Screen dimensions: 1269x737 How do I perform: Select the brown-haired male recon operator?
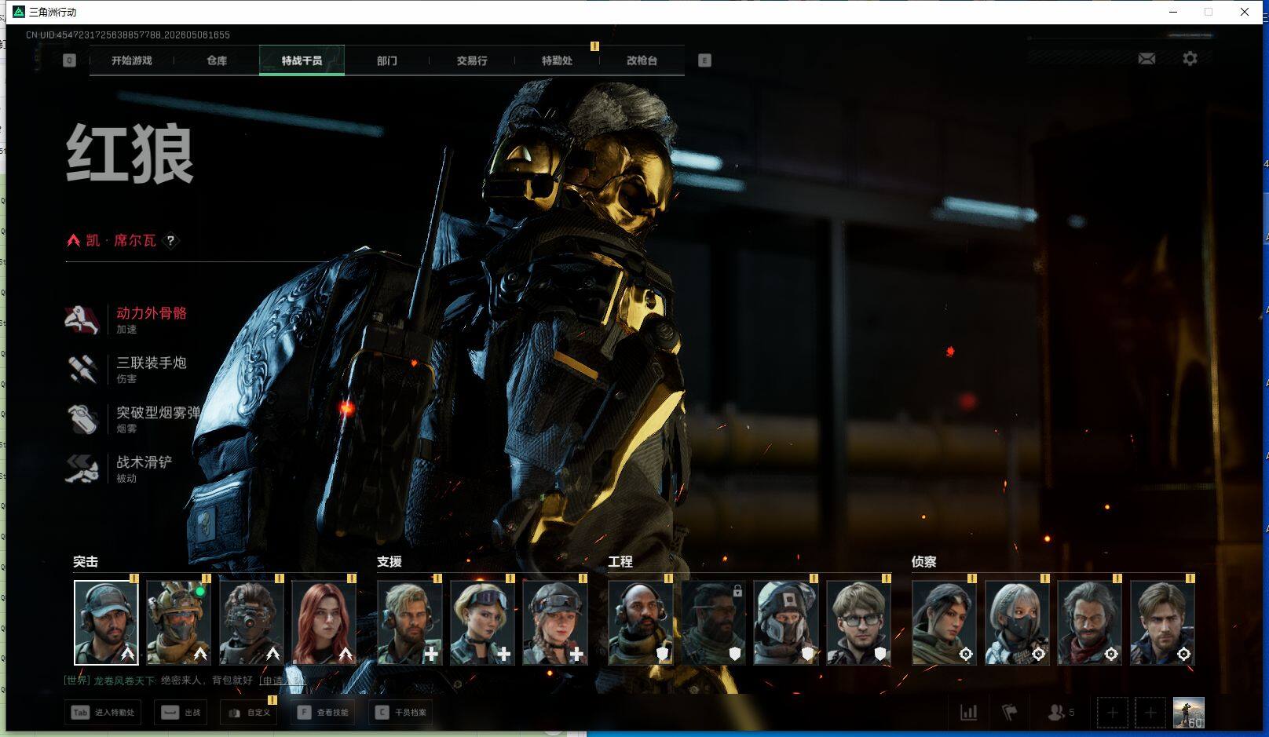click(x=1162, y=622)
